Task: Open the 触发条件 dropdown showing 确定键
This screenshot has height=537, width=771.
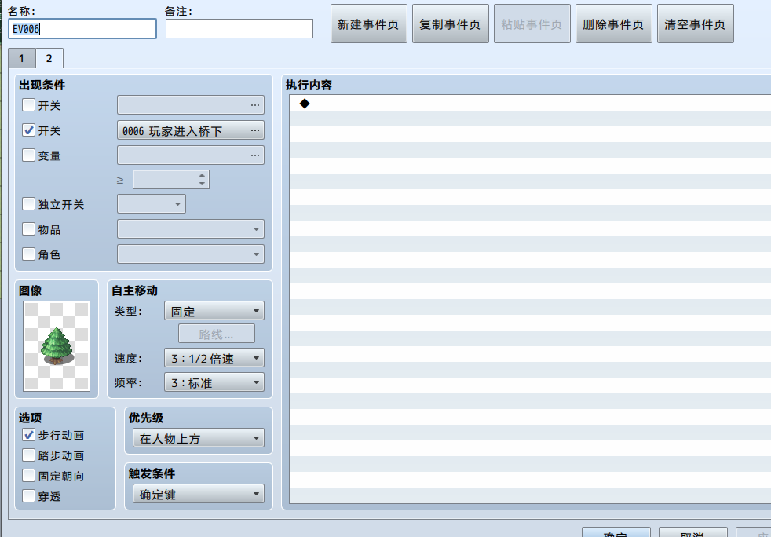Action: click(199, 495)
